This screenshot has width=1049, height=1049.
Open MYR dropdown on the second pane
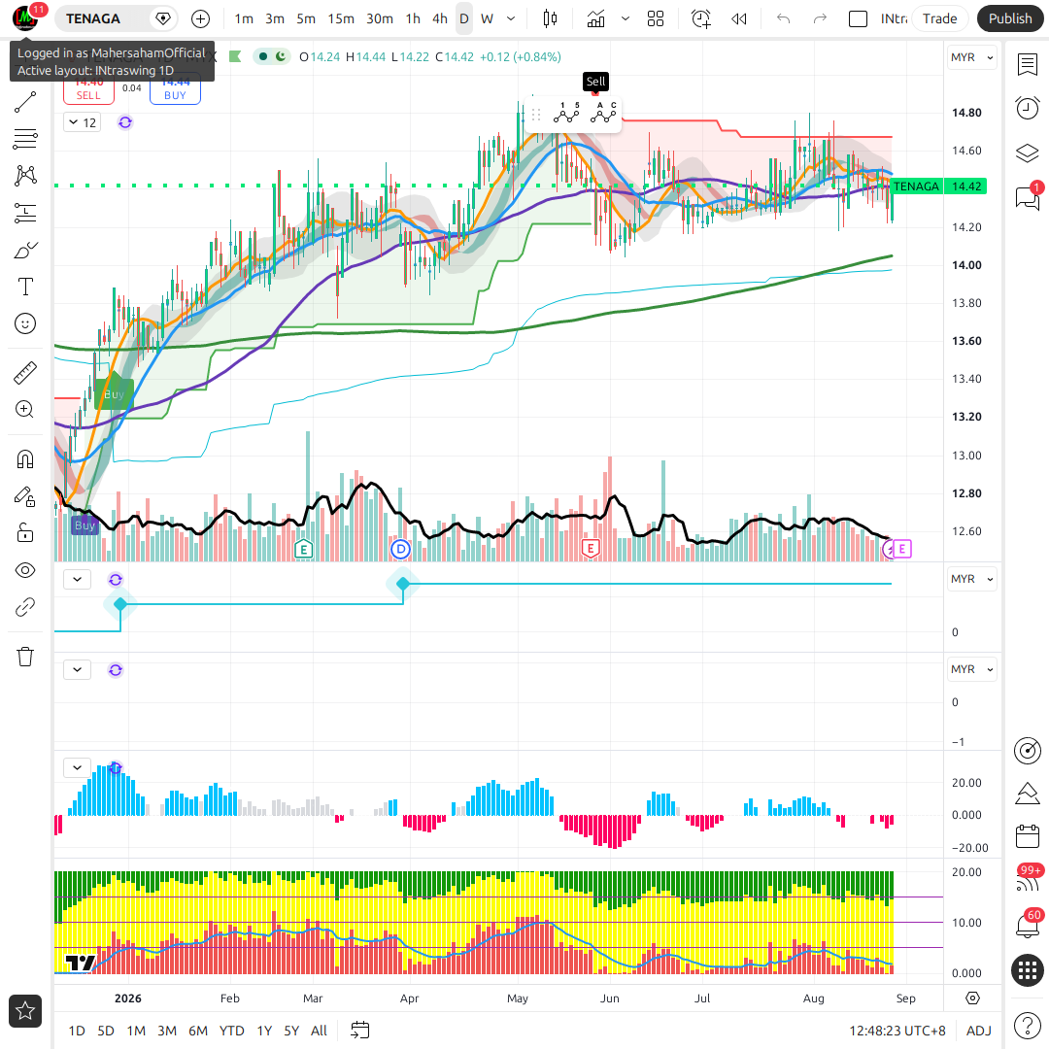(x=971, y=579)
